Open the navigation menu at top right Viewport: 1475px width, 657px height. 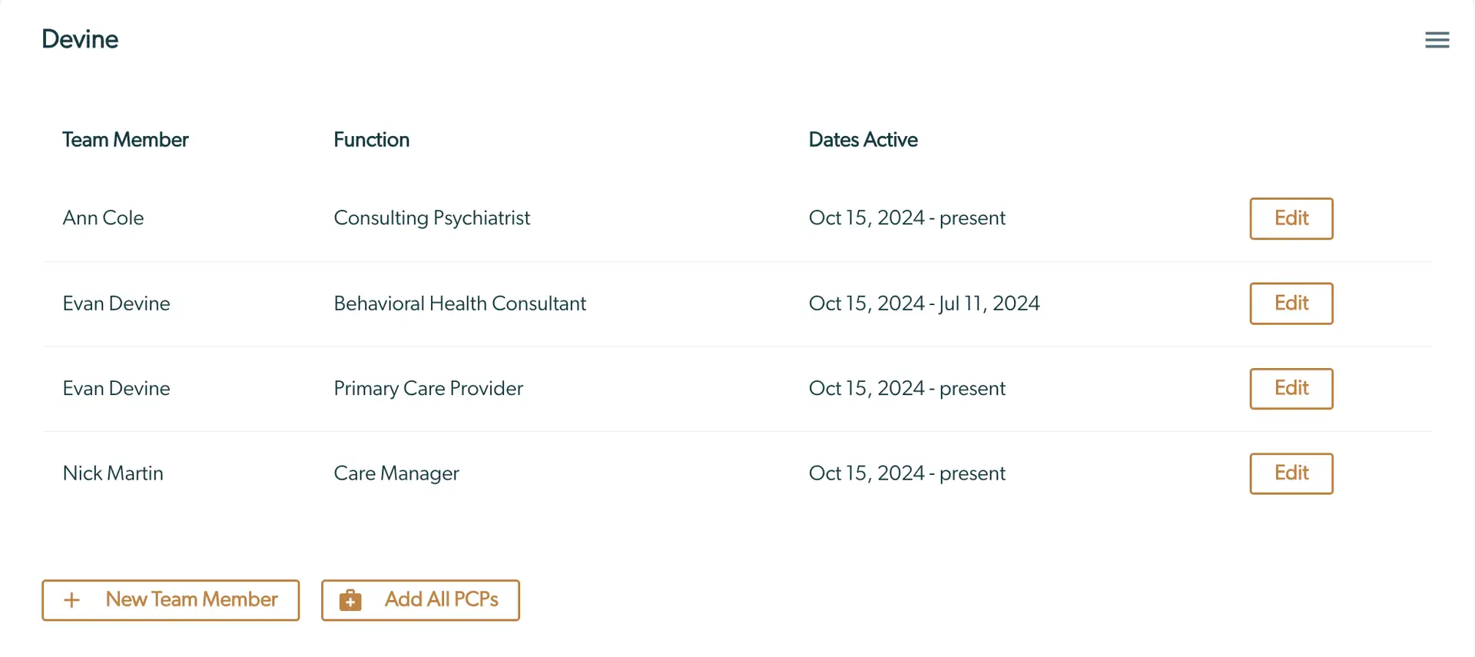pyautogui.click(x=1438, y=40)
